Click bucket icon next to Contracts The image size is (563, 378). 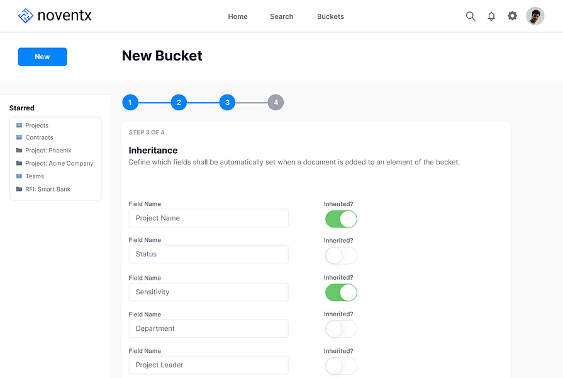[x=19, y=137]
